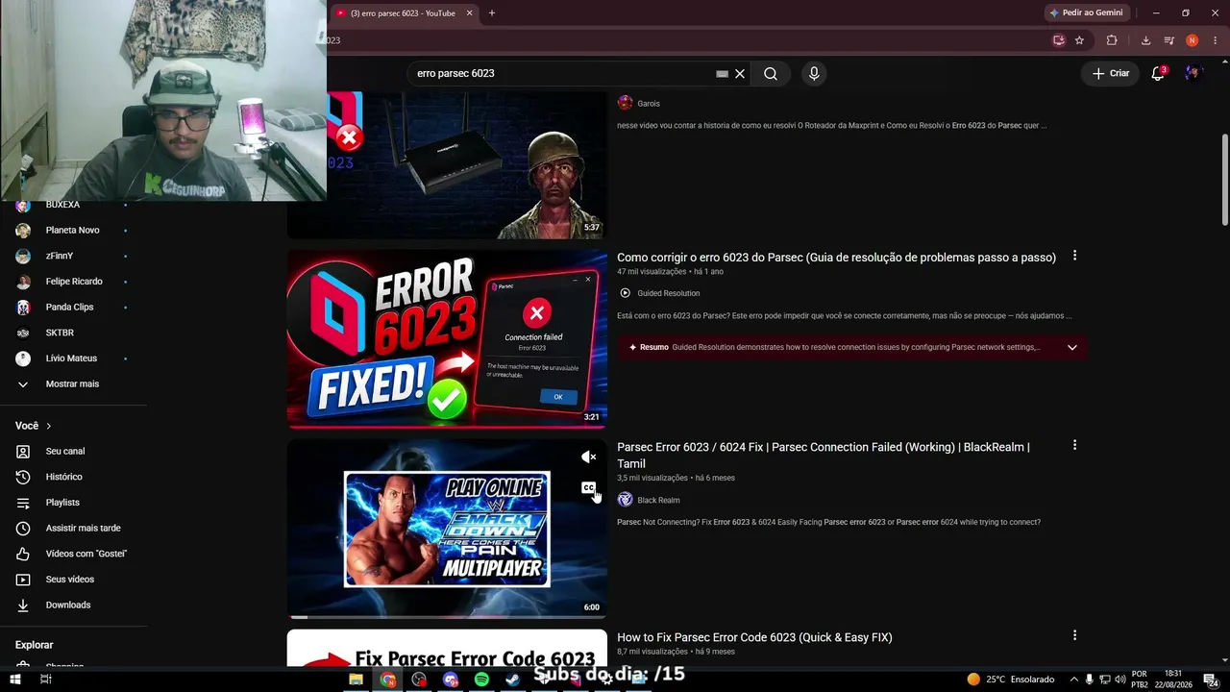
Task: Click the page vertical scrollbar
Action: coord(1224,181)
